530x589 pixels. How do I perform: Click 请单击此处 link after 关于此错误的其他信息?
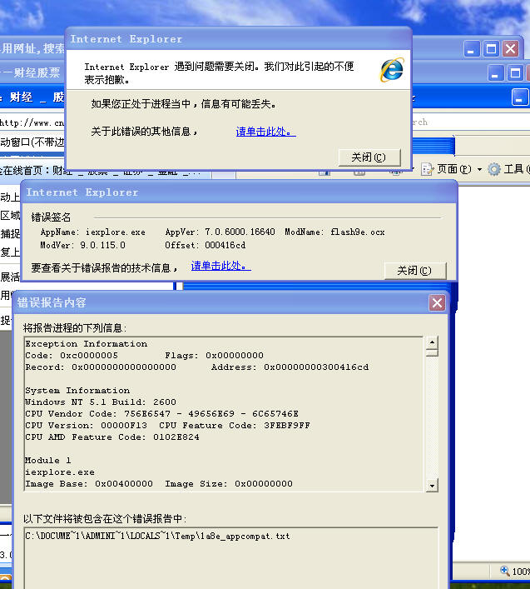[266, 132]
